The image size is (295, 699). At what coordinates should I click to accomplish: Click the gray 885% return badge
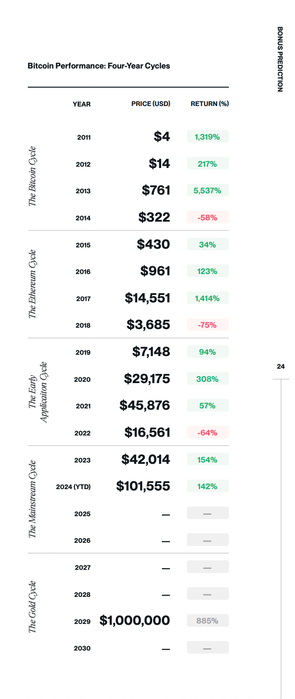click(x=208, y=620)
